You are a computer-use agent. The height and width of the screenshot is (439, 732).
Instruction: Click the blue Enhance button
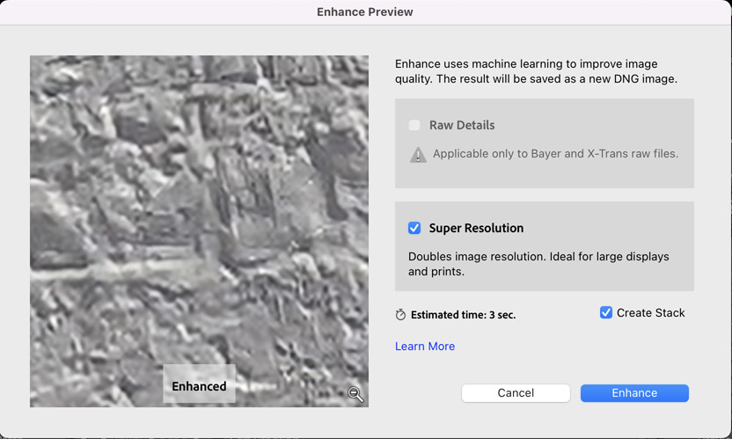(x=634, y=392)
